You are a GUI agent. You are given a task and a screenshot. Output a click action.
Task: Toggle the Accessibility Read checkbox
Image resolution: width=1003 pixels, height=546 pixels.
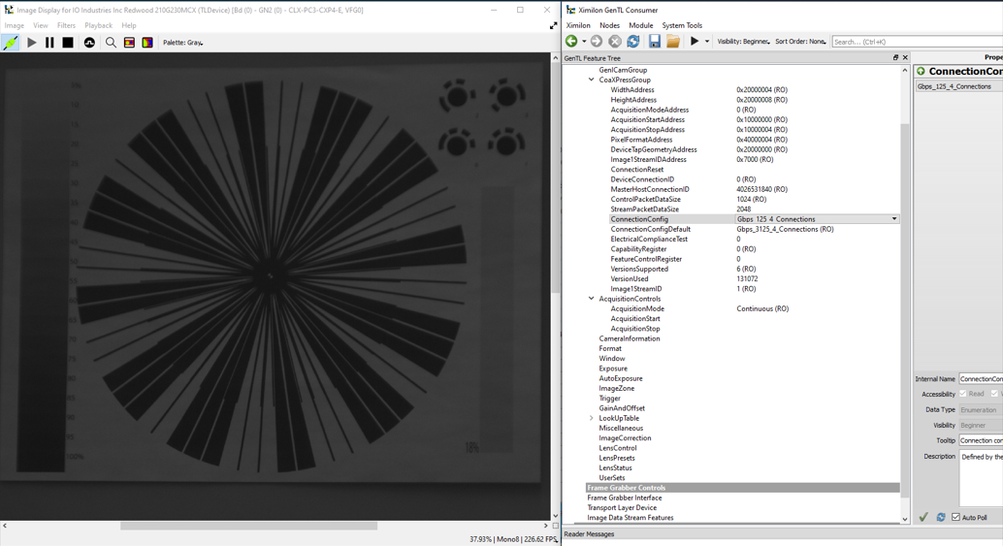click(x=962, y=394)
